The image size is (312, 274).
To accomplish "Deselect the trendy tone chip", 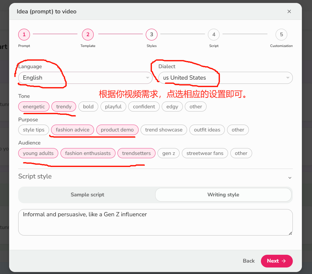I will (63, 106).
